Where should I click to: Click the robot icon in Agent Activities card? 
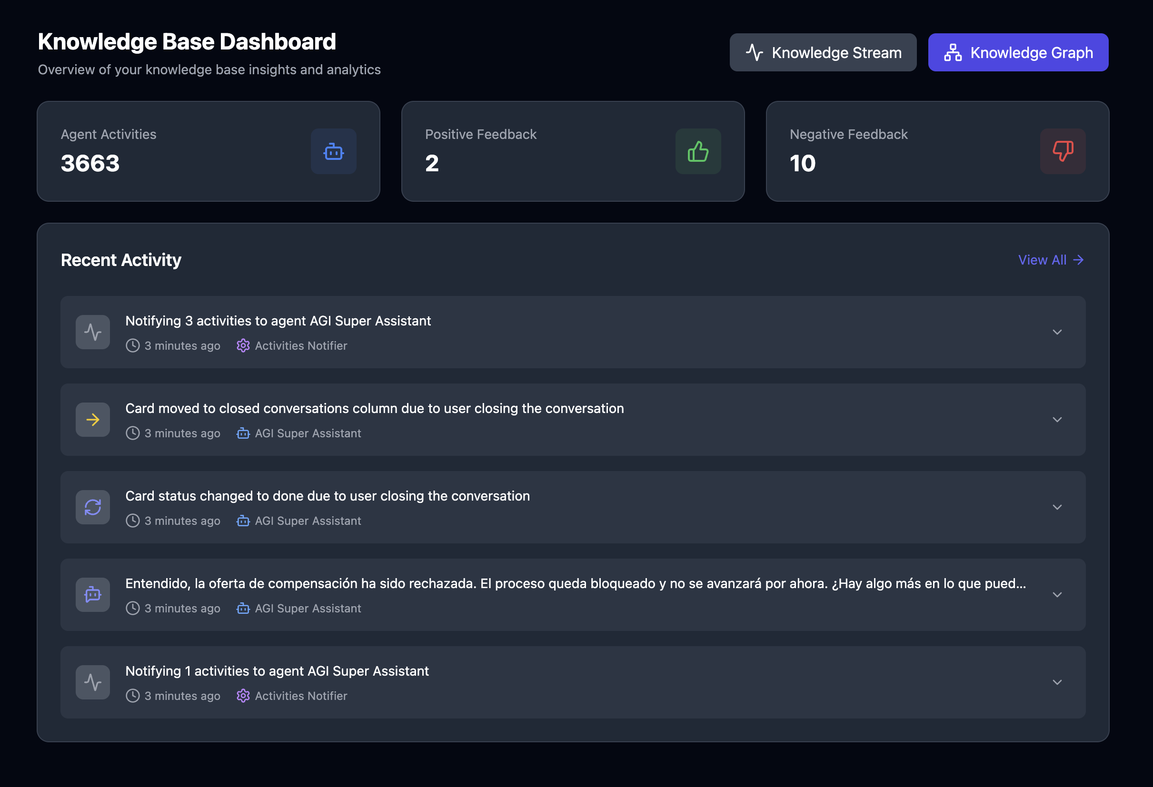(333, 151)
